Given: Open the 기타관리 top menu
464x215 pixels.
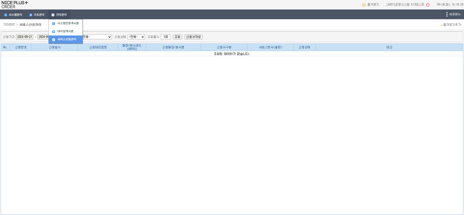Looking at the screenshot, I should click(59, 15).
